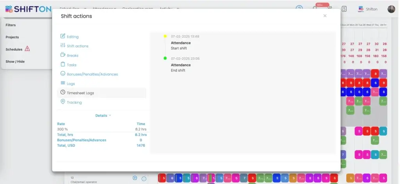Screen dimensions: 400x184
Task: Open the Editing section pencil icon
Action: point(62,36)
